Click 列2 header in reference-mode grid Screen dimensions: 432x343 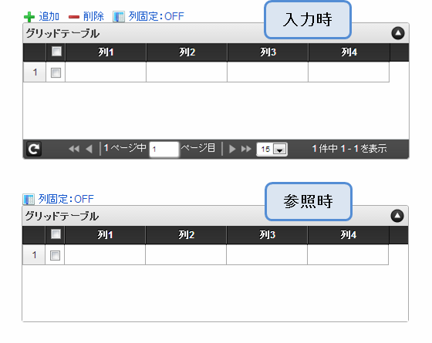[186, 235]
